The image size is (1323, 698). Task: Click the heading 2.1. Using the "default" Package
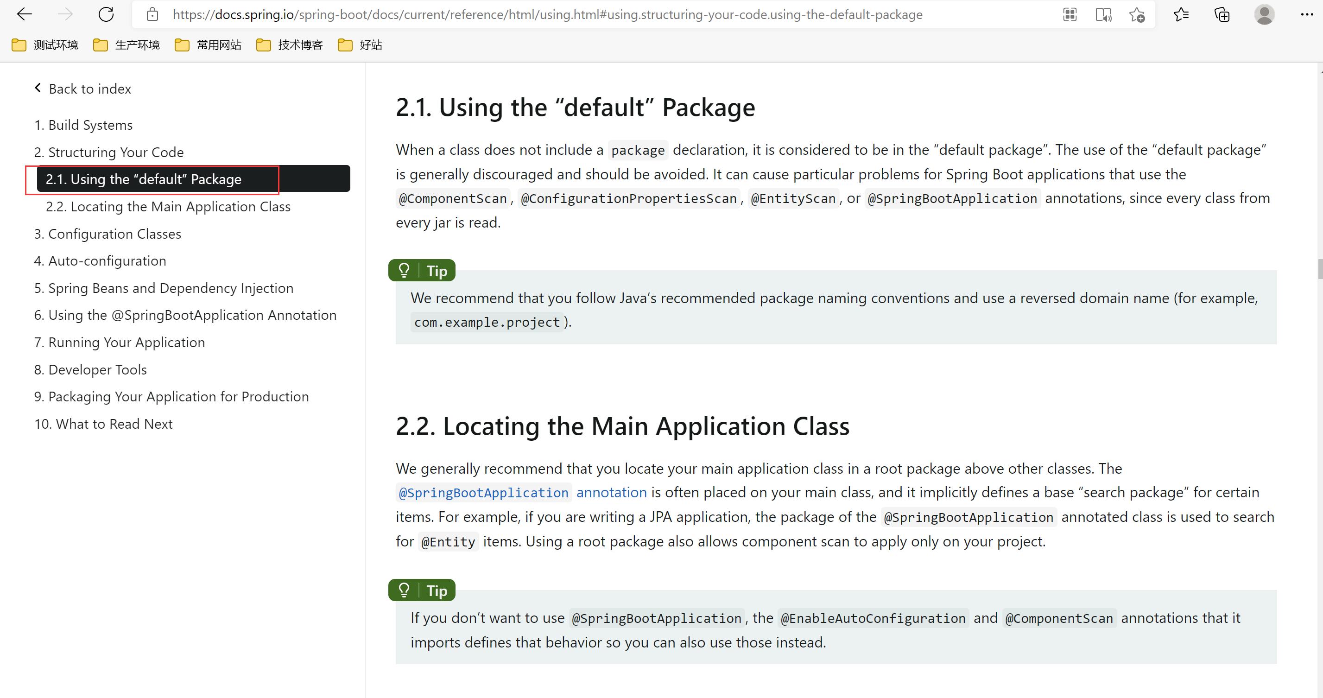(x=575, y=108)
